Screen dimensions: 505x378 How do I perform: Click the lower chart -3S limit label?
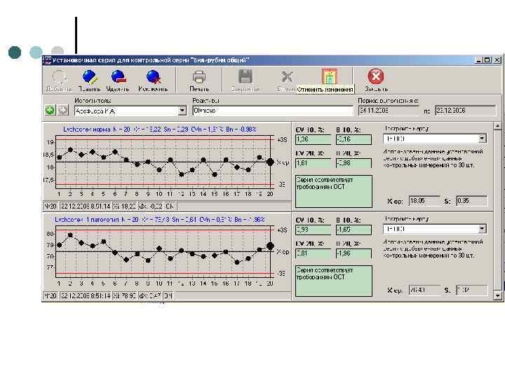[x=281, y=273]
